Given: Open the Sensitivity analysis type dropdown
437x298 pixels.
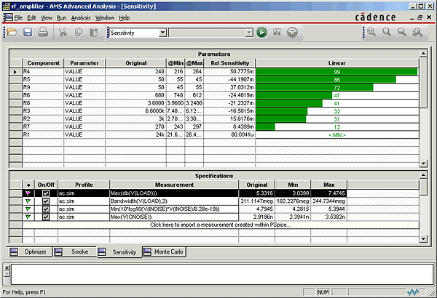Looking at the screenshot, I should pyautogui.click(x=162, y=33).
